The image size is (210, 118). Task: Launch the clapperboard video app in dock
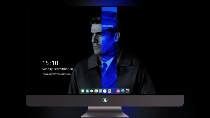pyautogui.click(x=100, y=91)
